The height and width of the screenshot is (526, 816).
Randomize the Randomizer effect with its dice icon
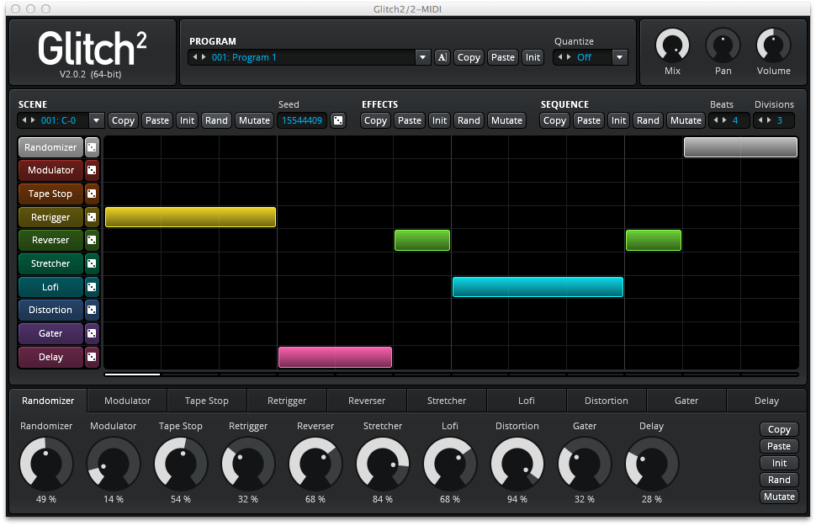92,147
